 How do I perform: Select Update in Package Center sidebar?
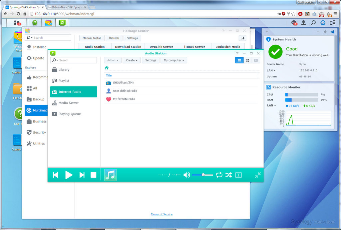[x=36, y=58]
